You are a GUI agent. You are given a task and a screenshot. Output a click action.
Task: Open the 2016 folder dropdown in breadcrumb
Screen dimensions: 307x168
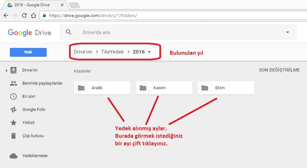click(149, 52)
